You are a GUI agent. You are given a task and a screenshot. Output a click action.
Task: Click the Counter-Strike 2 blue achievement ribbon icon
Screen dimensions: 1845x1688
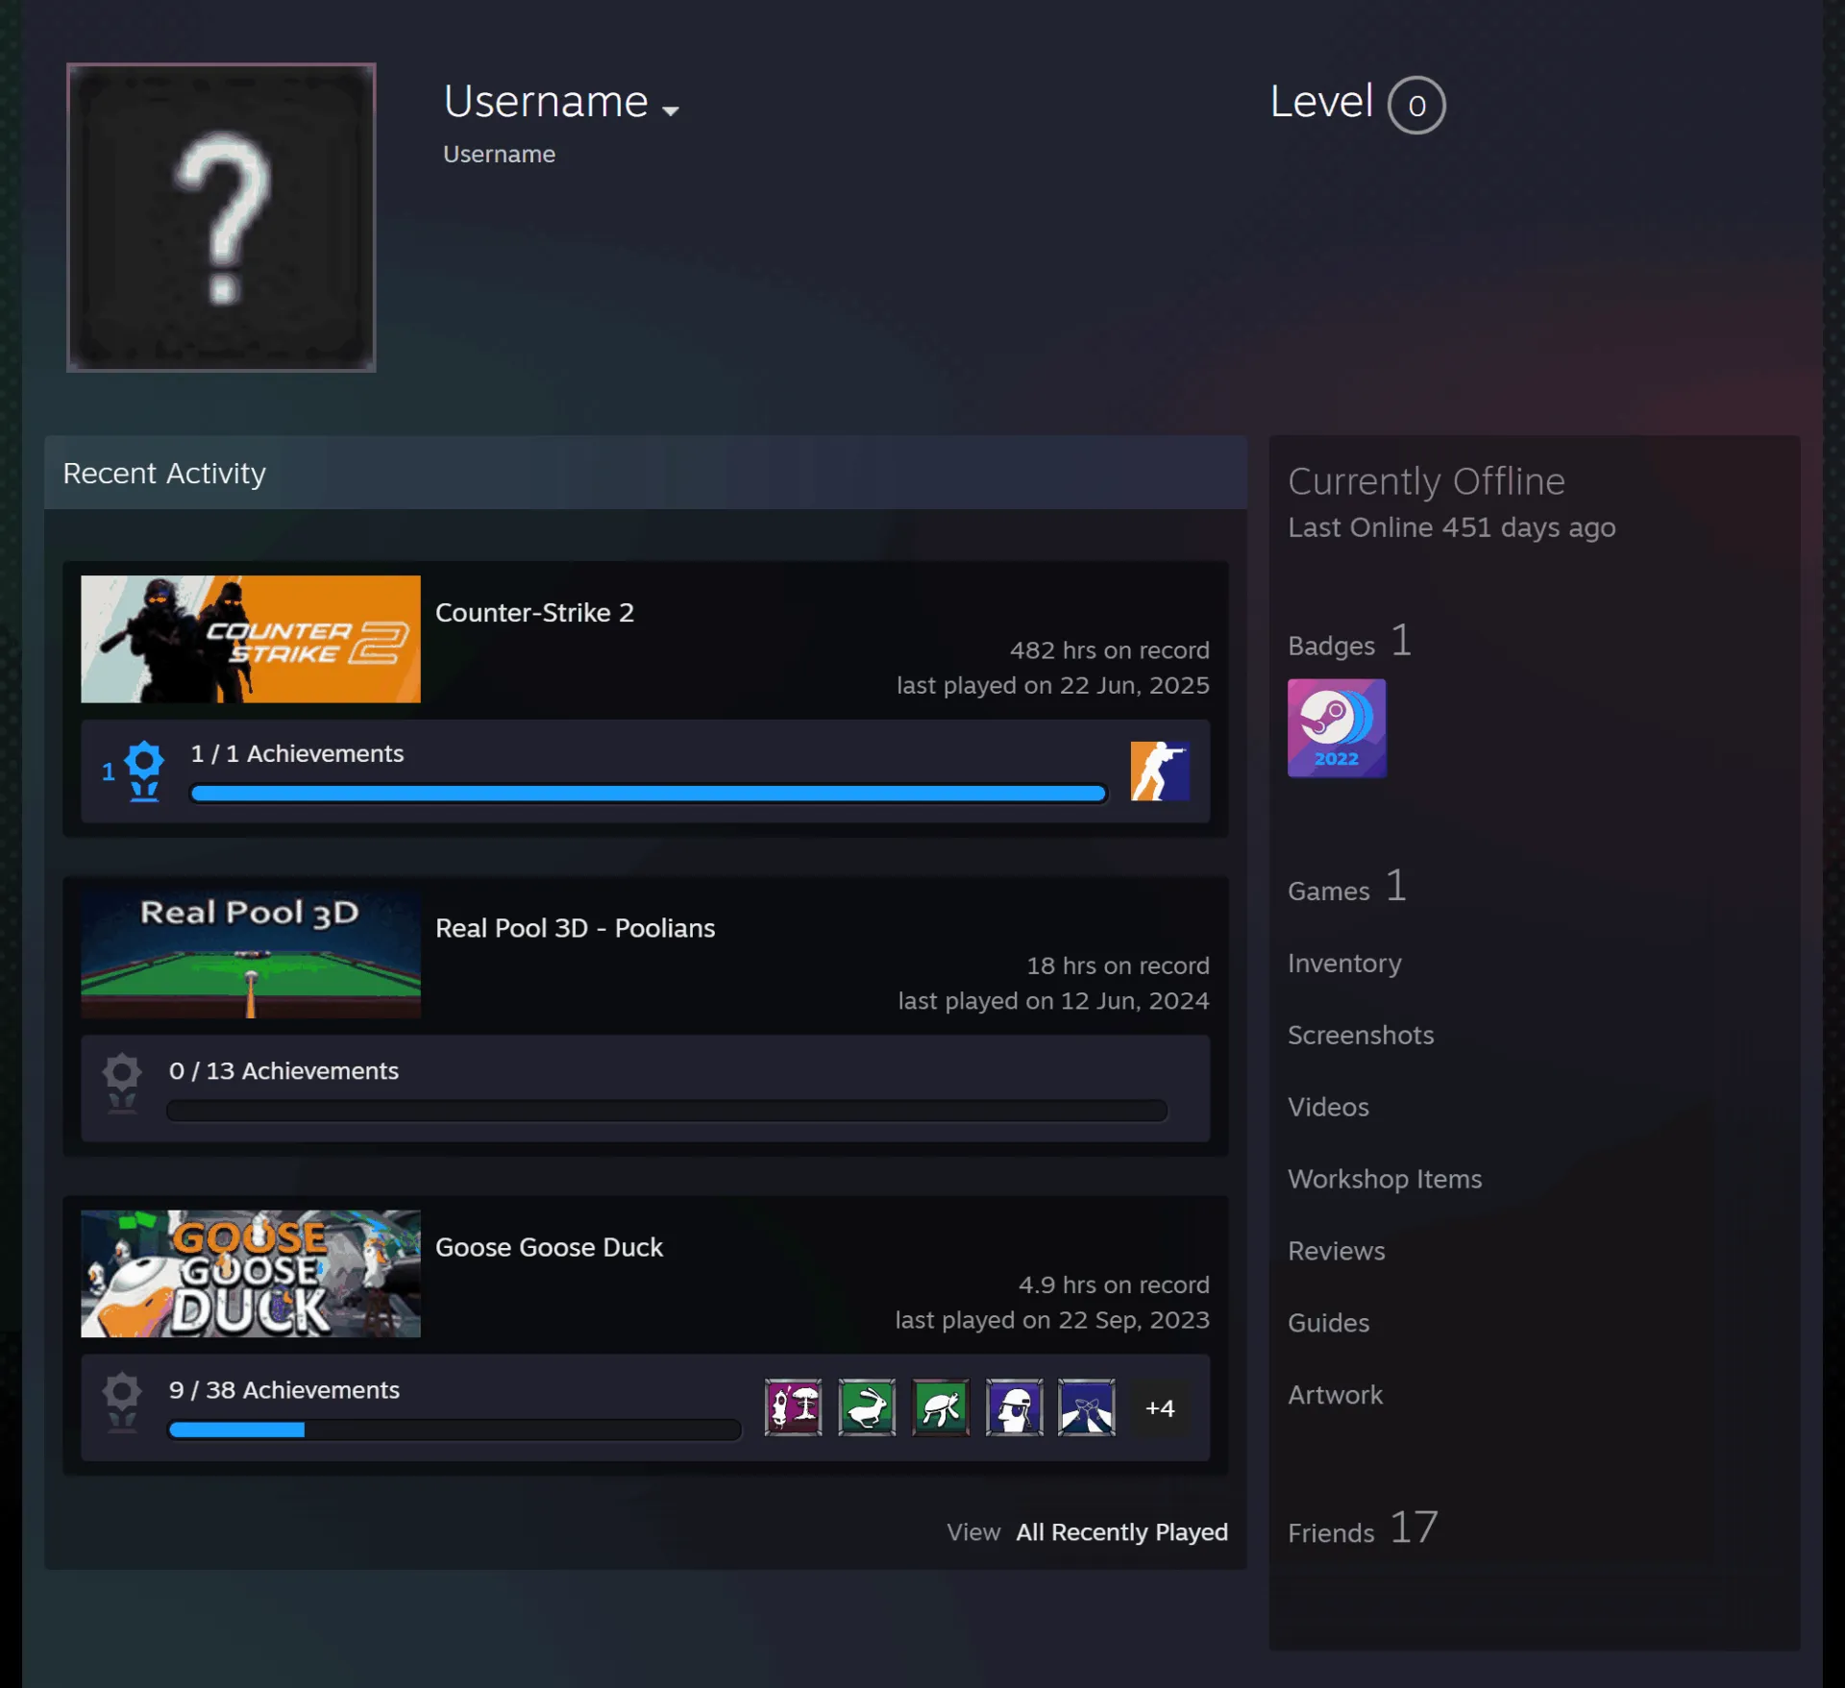pyautogui.click(x=144, y=771)
